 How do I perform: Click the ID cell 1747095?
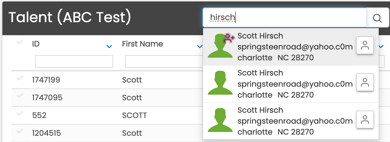tap(47, 97)
